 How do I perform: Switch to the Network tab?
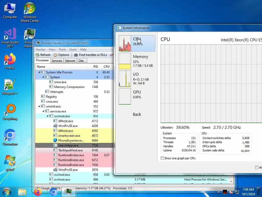click(x=70, y=61)
